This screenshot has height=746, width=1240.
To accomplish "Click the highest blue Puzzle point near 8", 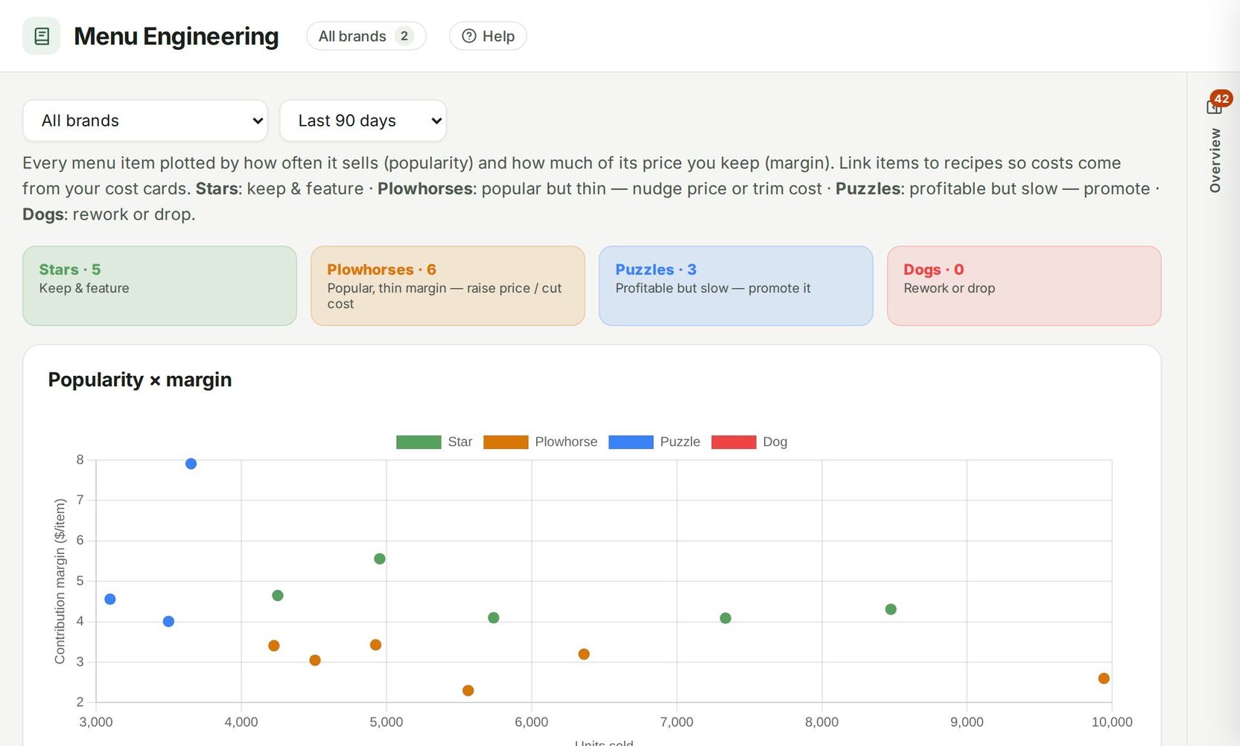I will click(x=191, y=464).
